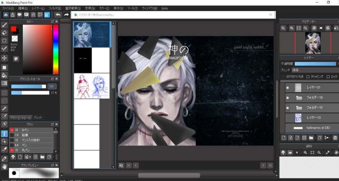Go to the previous page button
339x181 pixels.
point(136,165)
